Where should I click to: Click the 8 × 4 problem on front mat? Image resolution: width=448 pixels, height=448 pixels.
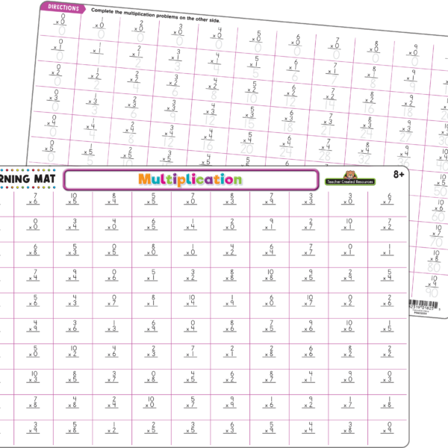pyautogui.click(x=112, y=199)
